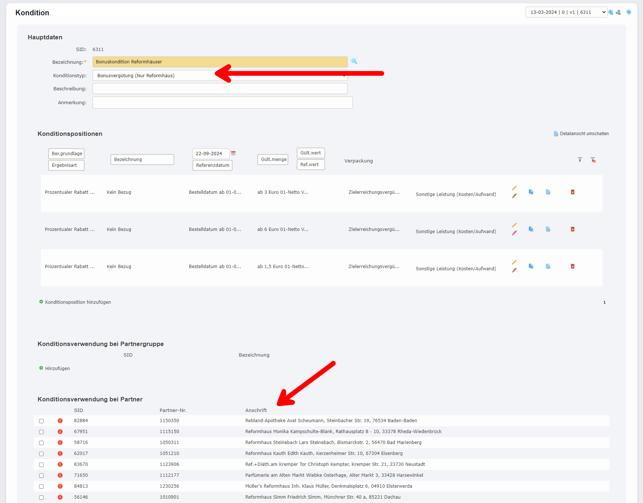This screenshot has width=643, height=503.
Task: Select the checkbox for partner SID 84813
Action: coord(42,487)
